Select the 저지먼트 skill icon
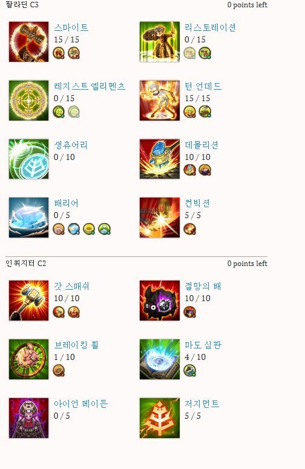Screen dimensions: 305x469 [160, 418]
